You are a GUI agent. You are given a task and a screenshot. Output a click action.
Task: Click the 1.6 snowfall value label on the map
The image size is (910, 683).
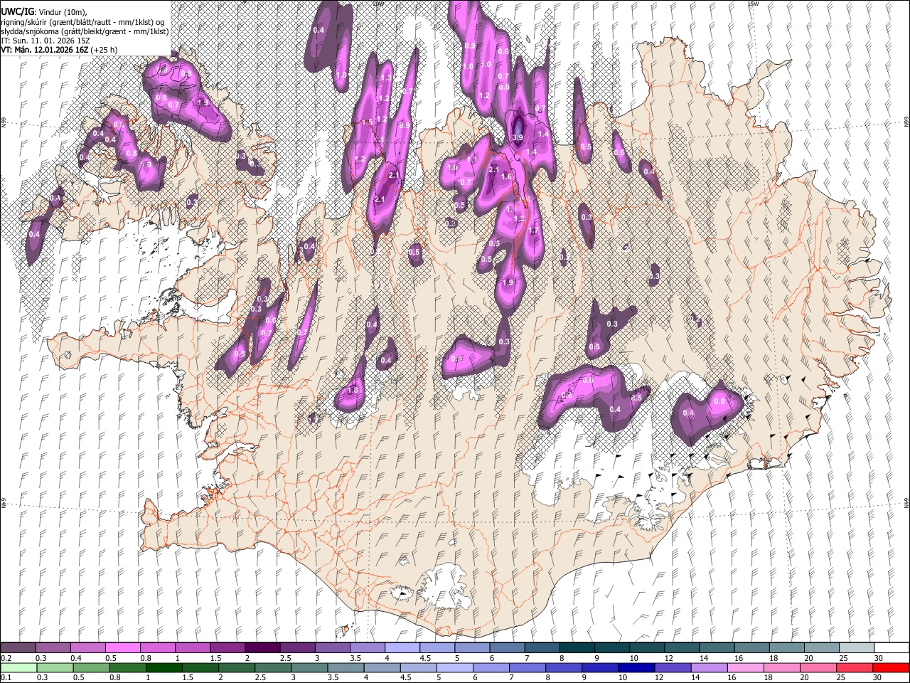[x=507, y=176]
